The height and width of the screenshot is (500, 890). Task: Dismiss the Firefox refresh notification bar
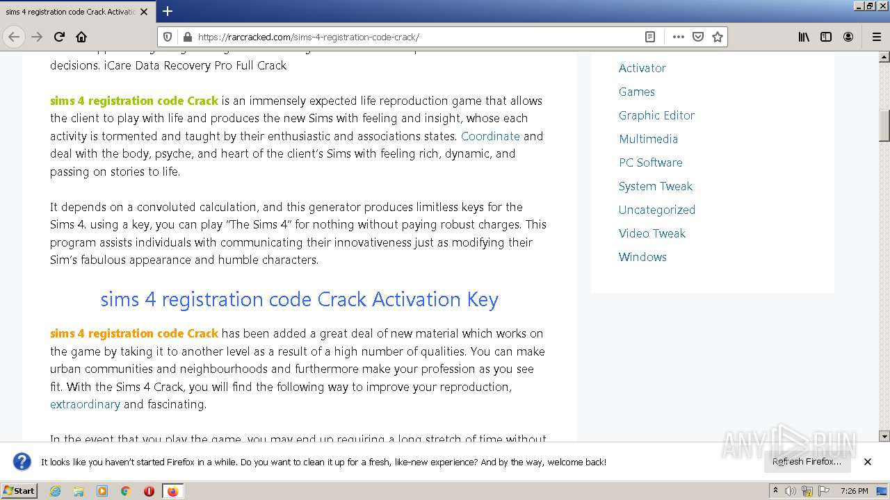(868, 462)
